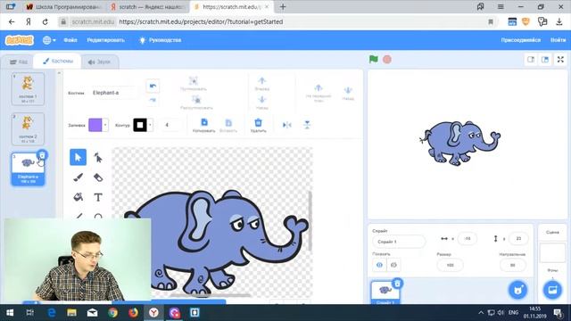Open the Outline color dropdown arrow

click(x=150, y=125)
